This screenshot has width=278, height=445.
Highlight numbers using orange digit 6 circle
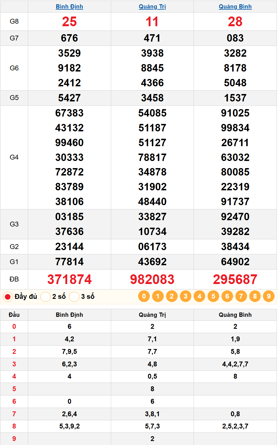coord(227,296)
